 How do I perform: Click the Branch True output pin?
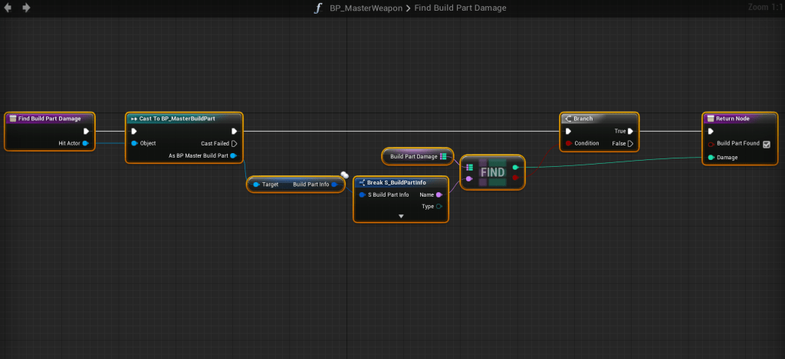click(x=632, y=131)
